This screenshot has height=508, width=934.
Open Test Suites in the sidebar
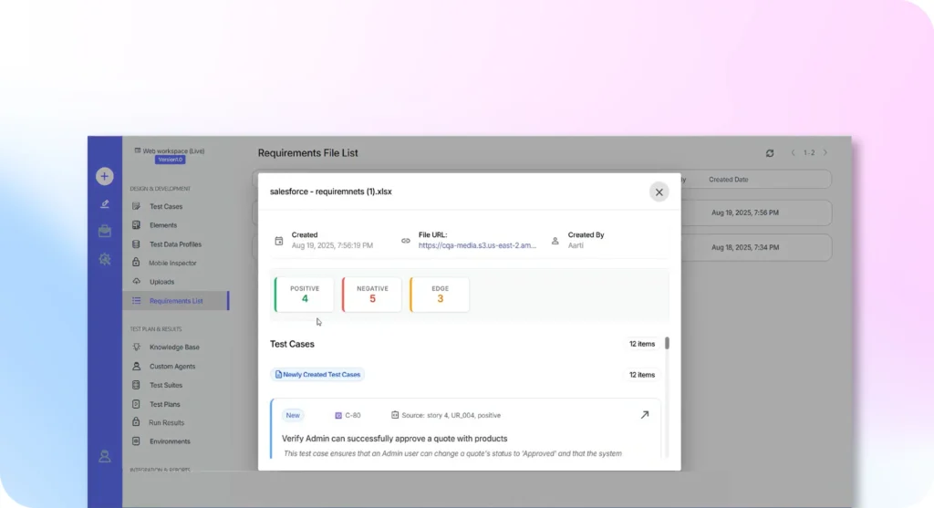[x=166, y=385]
